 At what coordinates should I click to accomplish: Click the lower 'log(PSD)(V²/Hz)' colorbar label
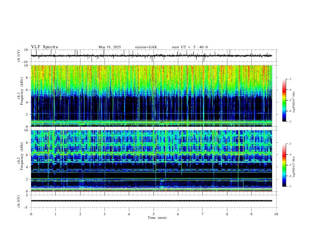[x=294, y=167]
